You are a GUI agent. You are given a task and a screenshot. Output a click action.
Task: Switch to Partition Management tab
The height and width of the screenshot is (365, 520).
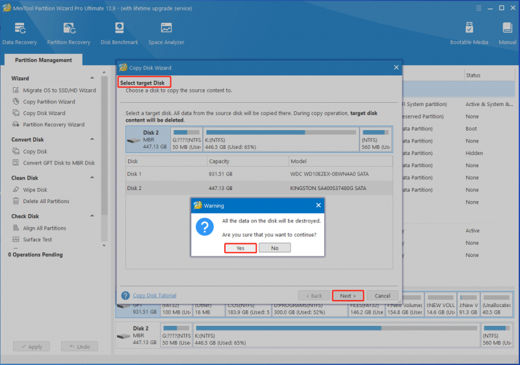pos(44,60)
